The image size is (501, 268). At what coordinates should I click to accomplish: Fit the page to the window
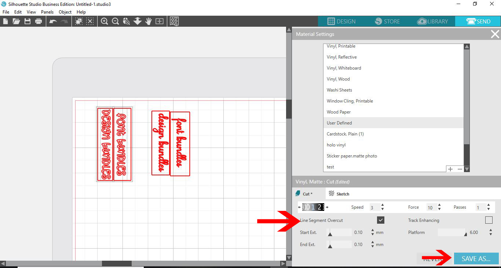tap(160, 21)
